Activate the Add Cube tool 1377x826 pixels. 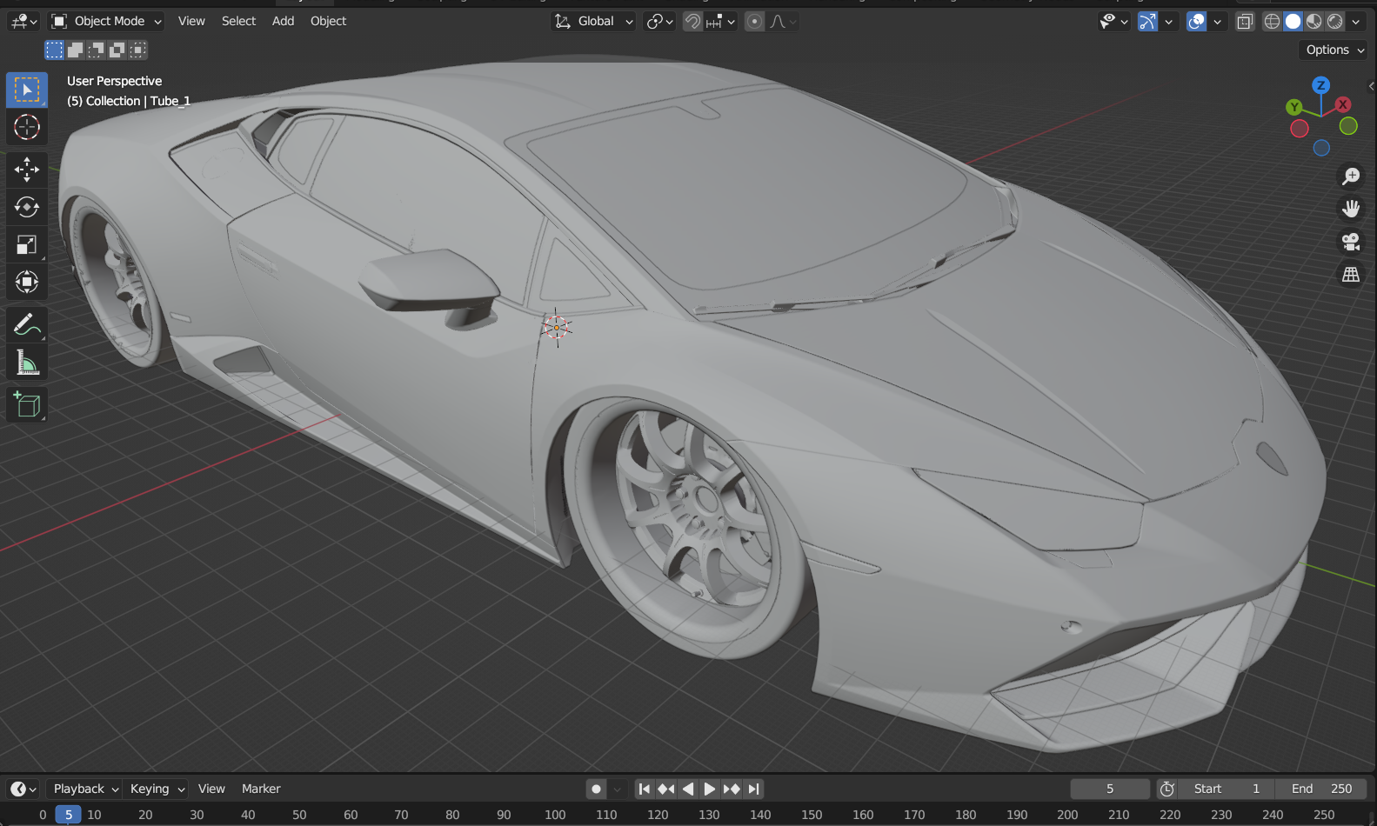pyautogui.click(x=27, y=404)
